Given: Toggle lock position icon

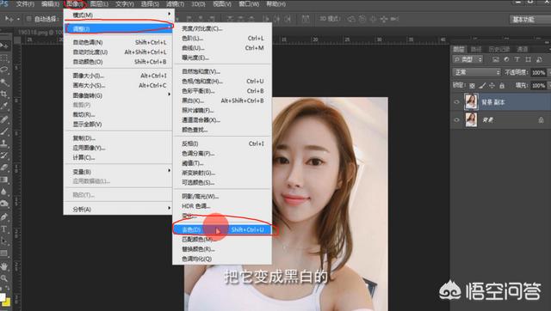Looking at the screenshot, I should 492,86.
